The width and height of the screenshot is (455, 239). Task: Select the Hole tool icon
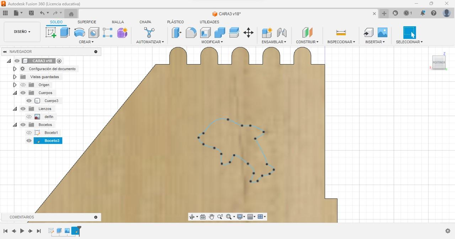click(93, 33)
